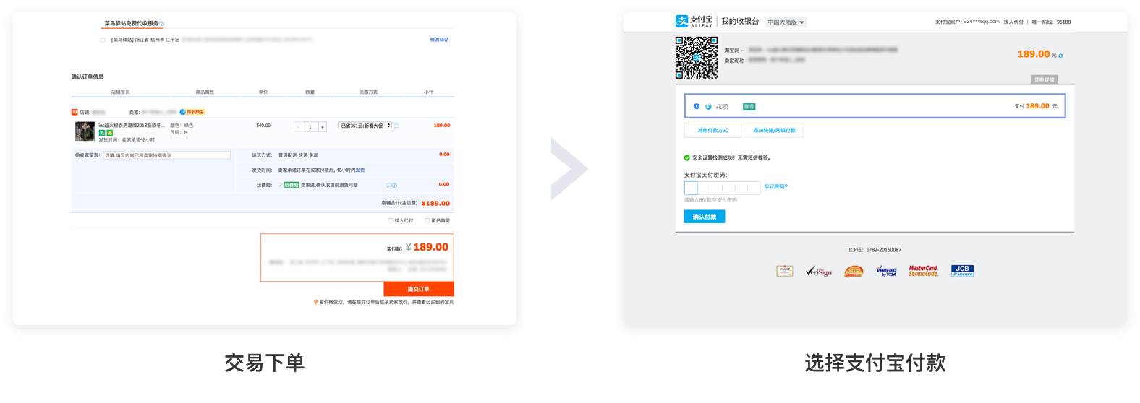
Task: Tick the 菜鸟驿站 address checkbox
Action: (103, 40)
